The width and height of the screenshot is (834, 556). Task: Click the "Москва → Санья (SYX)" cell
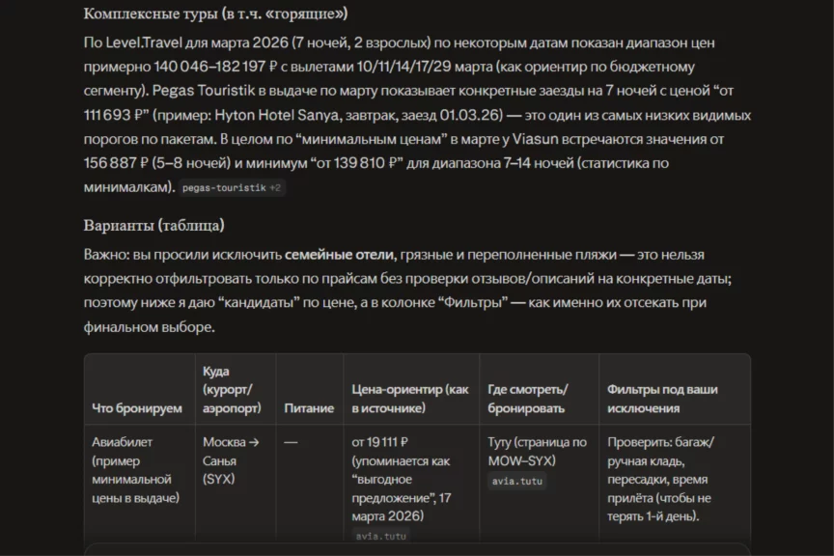click(x=232, y=460)
